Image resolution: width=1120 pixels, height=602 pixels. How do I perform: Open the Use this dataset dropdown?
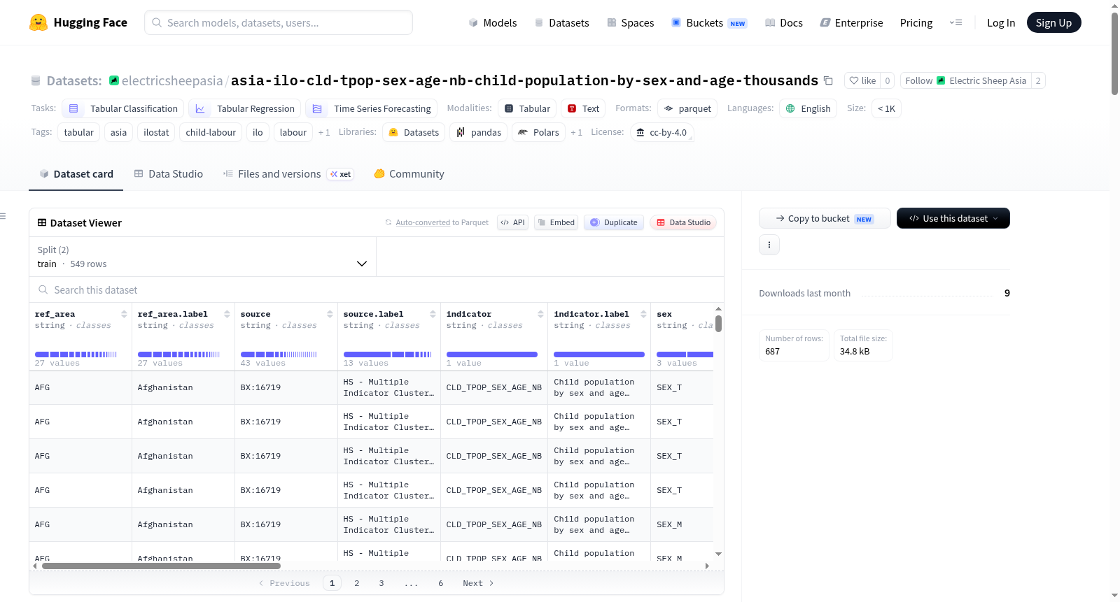point(953,218)
